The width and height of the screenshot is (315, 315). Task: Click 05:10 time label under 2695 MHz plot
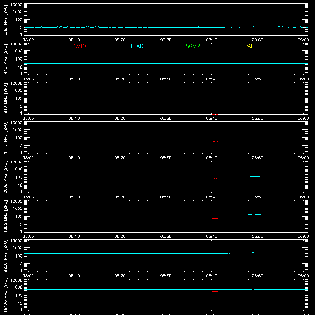tap(74, 197)
